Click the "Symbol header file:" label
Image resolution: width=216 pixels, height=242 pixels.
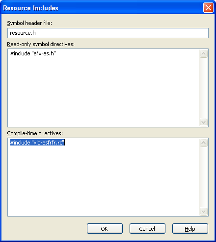tap(29, 23)
